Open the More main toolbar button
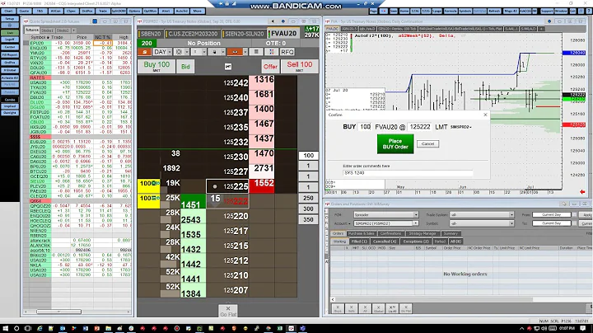Image resolution: width=593 pixels, height=333 pixels. pos(198,11)
